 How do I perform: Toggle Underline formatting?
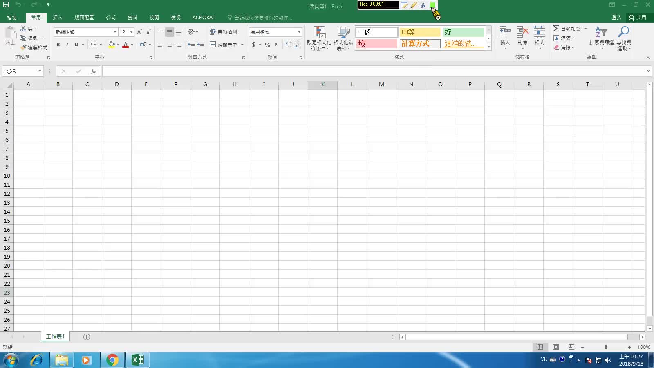coord(76,45)
